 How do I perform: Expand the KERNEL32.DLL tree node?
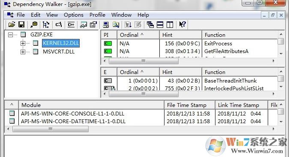[x=23, y=43]
